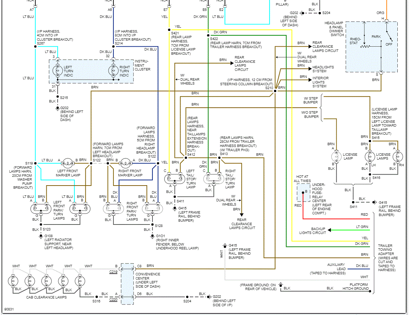Click the HEADLAMP & PANEL DIMMER SWITCH label
The height and width of the screenshot is (315, 410).
[334, 29]
